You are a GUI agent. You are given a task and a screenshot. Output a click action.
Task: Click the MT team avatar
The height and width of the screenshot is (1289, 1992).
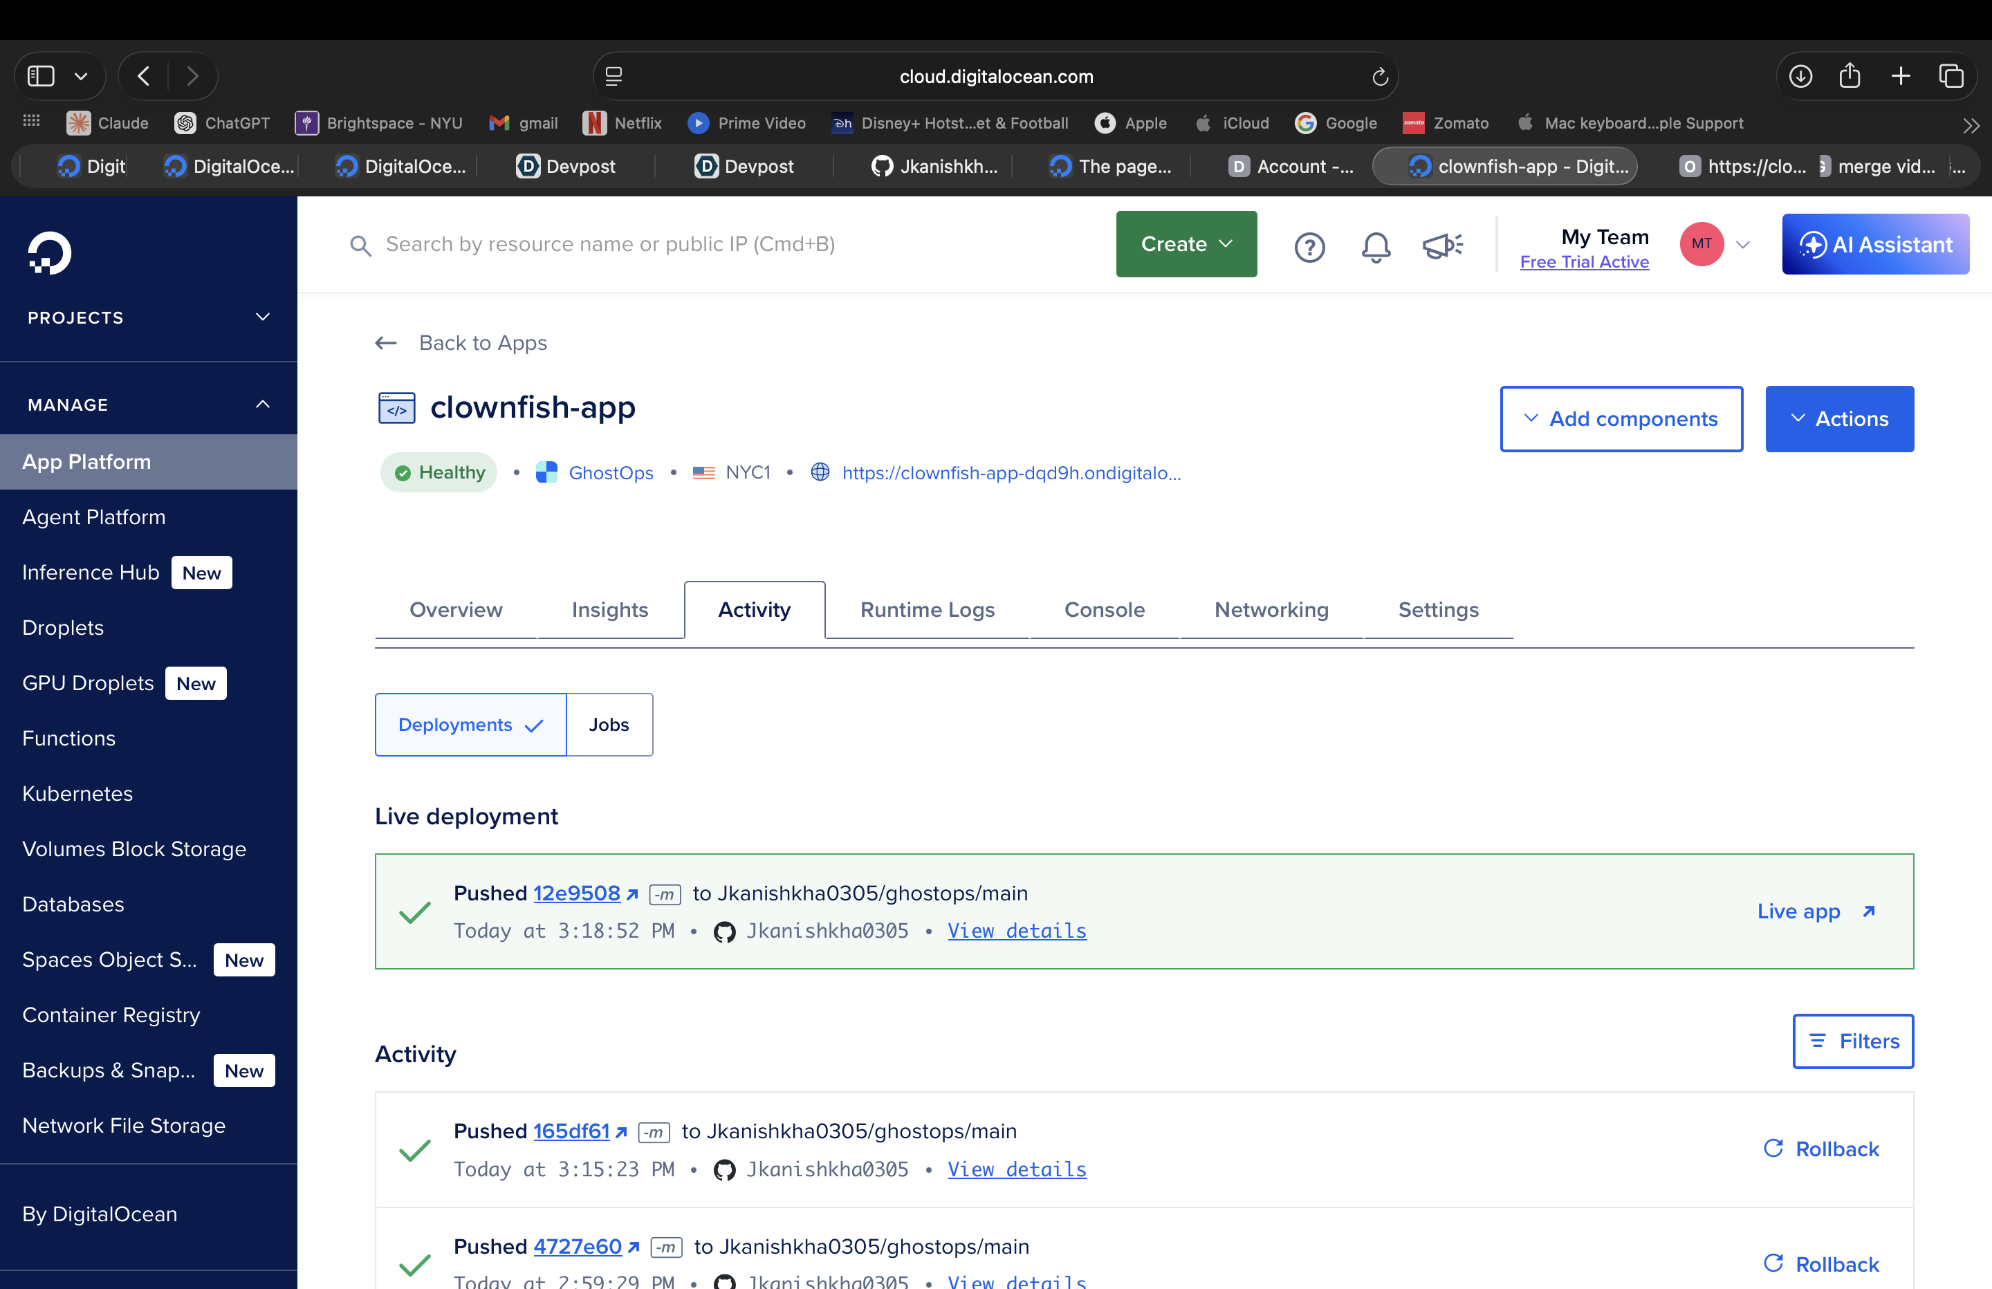click(x=1701, y=244)
